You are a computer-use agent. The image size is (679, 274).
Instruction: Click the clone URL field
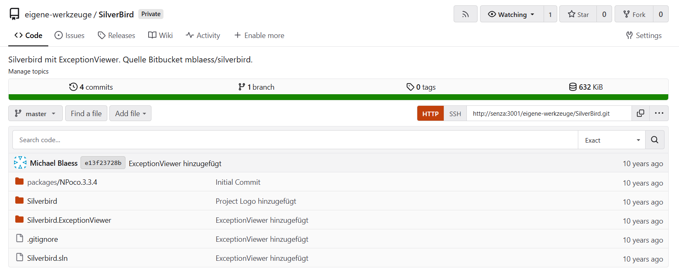[549, 113]
